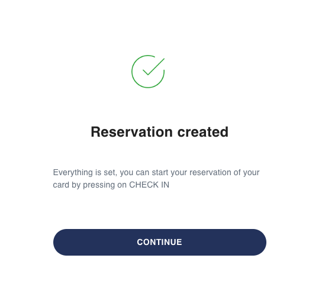The width and height of the screenshot is (309, 300).
Task: Click the green checkmark success icon
Action: [148, 72]
